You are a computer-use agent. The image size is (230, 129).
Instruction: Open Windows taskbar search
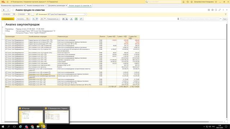pyautogui.click(x=9, y=126)
